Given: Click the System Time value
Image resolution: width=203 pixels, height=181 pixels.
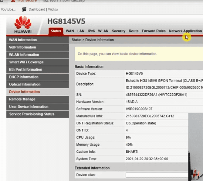Looking at the screenshot, I should [147, 159].
